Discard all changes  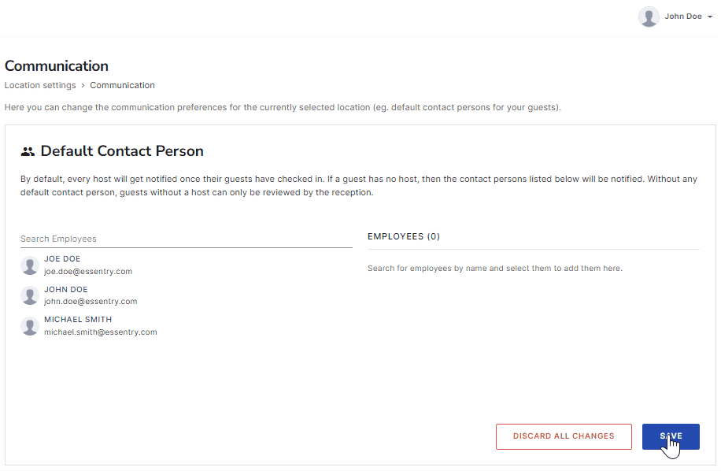564,436
